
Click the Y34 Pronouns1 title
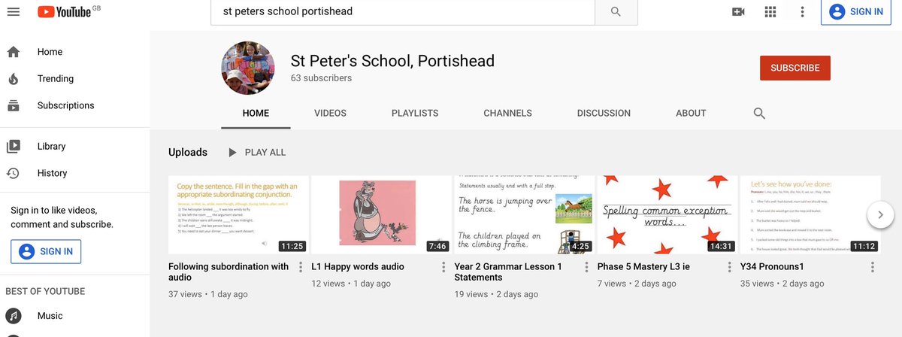pos(772,266)
